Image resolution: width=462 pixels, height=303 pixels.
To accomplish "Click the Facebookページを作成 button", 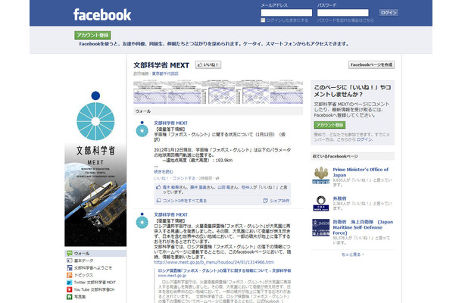I will [371, 65].
